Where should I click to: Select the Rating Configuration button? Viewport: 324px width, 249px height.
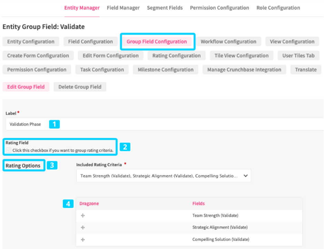(176, 56)
